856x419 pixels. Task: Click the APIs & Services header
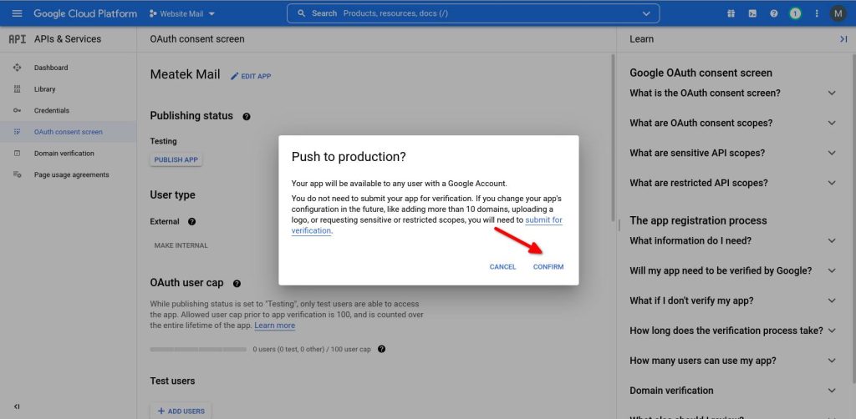click(68, 39)
